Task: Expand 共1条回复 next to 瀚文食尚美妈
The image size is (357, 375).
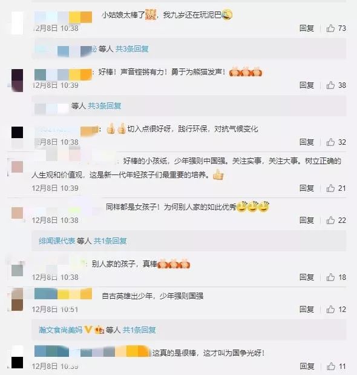Action: pos(139,330)
